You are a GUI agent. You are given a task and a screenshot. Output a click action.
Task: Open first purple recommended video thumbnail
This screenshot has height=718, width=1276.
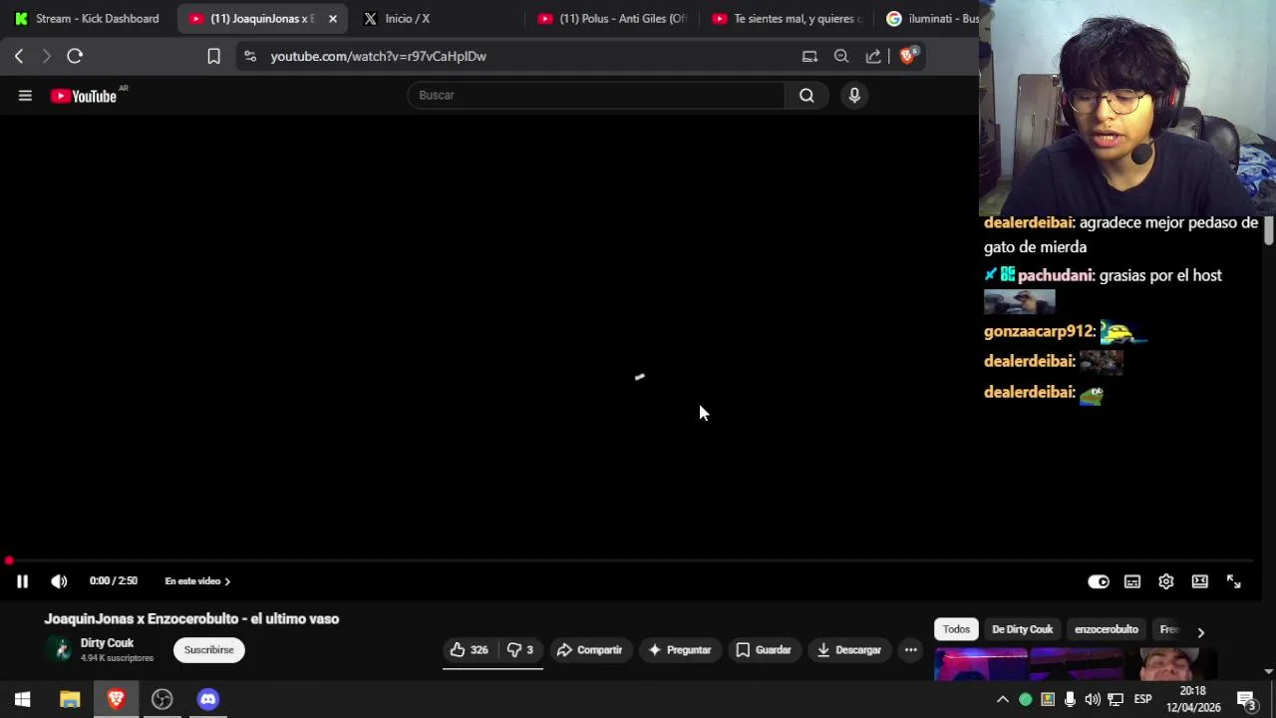pyautogui.click(x=981, y=664)
